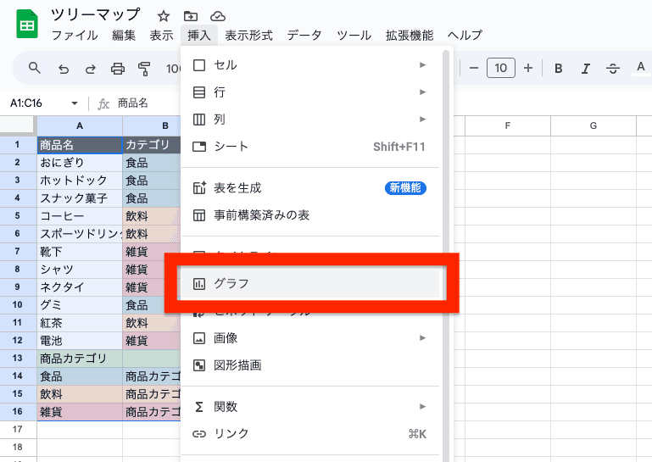652x462 pixels.
Task: Click the redo arrow in toolbar
Action: pos(91,69)
